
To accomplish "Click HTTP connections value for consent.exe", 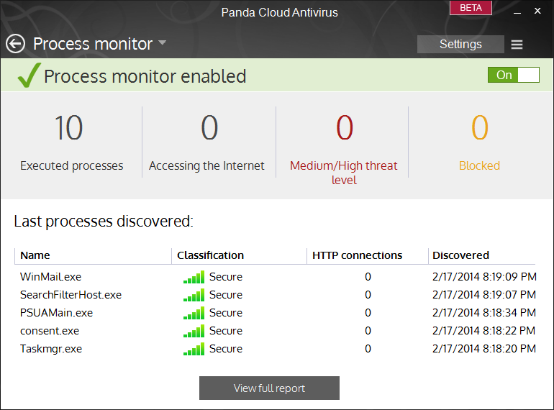I will pyautogui.click(x=368, y=331).
